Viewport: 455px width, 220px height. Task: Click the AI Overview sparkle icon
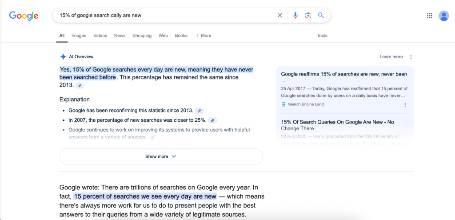point(63,56)
